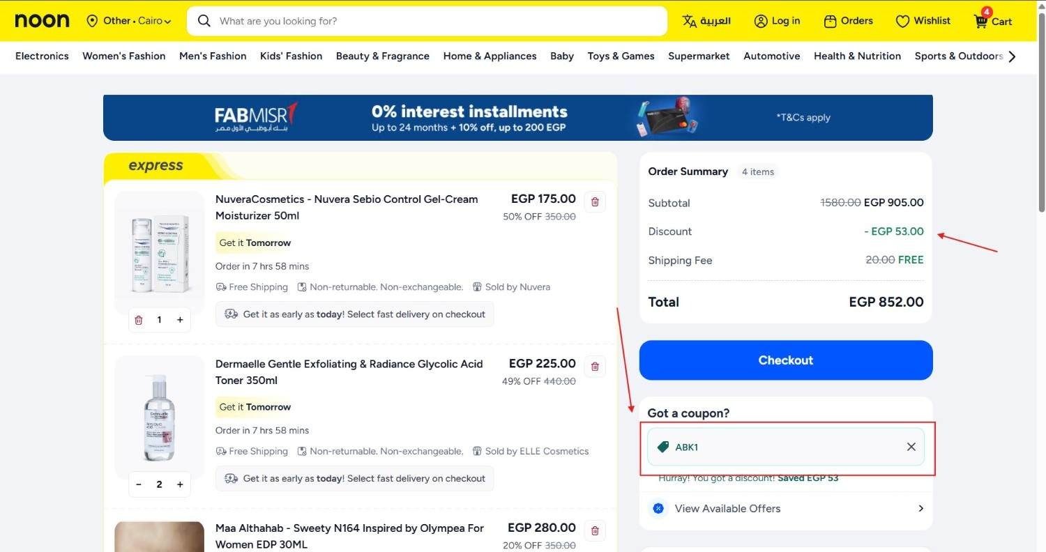
Task: Open the Maa Althahab Sweety N164 title
Action: [349, 536]
